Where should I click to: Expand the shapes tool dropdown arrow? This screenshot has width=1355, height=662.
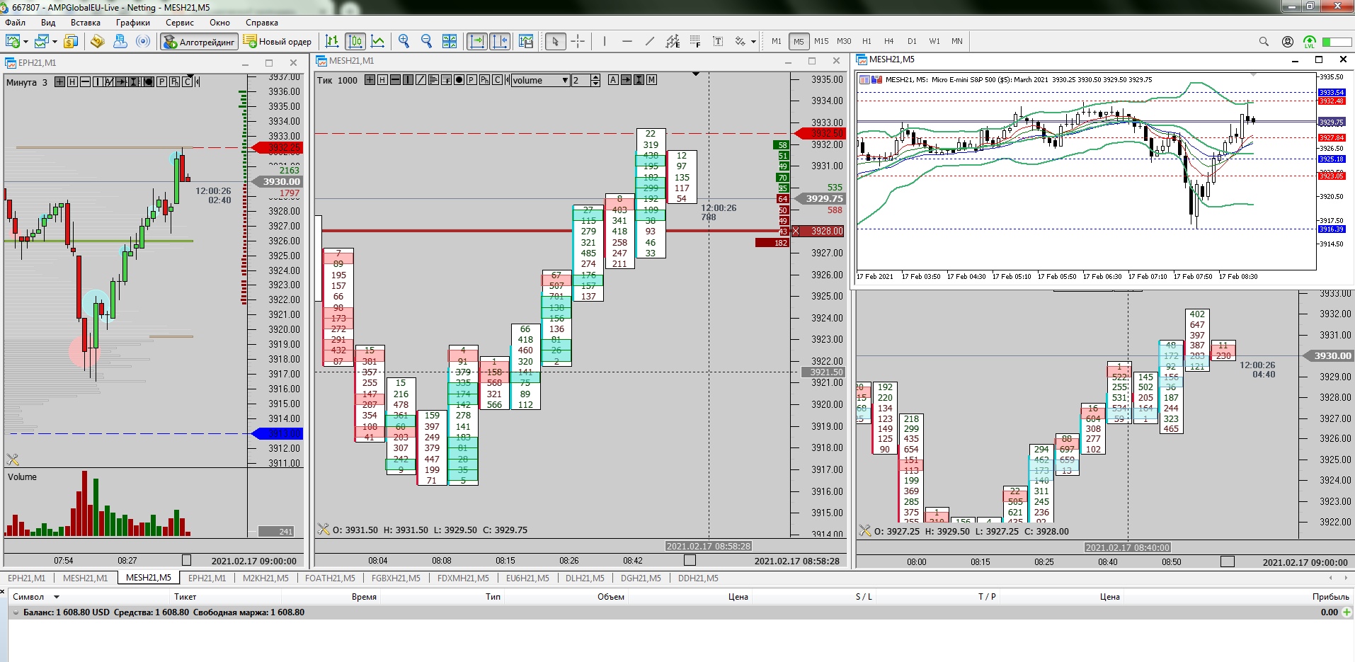click(x=753, y=41)
